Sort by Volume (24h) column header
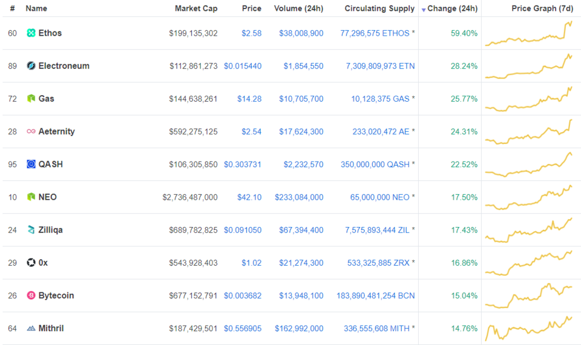The height and width of the screenshot is (345, 581). 298,8
